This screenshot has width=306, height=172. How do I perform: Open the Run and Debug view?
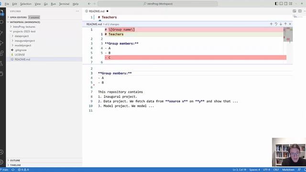(1, 43)
